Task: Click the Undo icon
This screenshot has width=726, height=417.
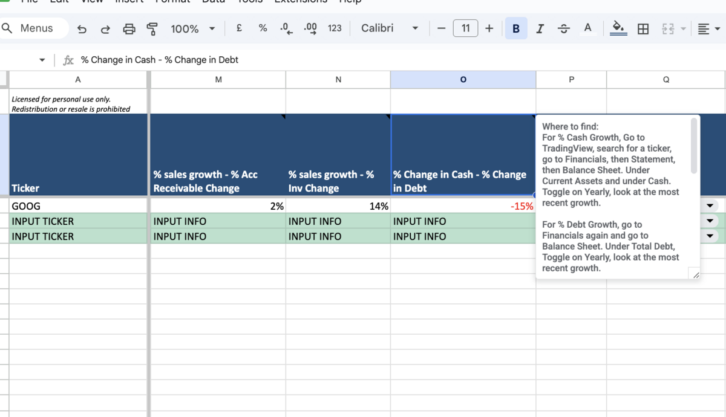Action: point(82,28)
